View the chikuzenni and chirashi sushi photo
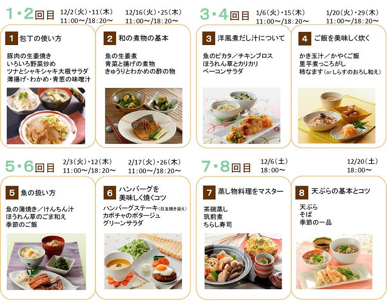This screenshot has width=387, height=305. pyautogui.click(x=243, y=261)
